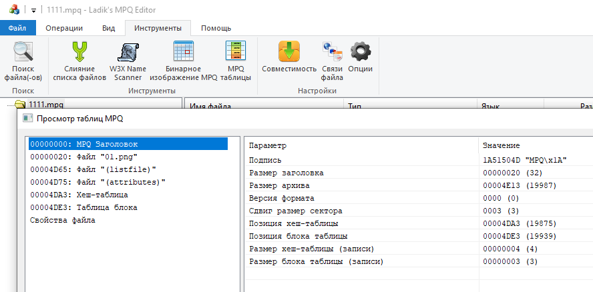Viewport: 593px width, 292px height.
Task: Switch to the Операции ribbon tab
Action: click(64, 28)
